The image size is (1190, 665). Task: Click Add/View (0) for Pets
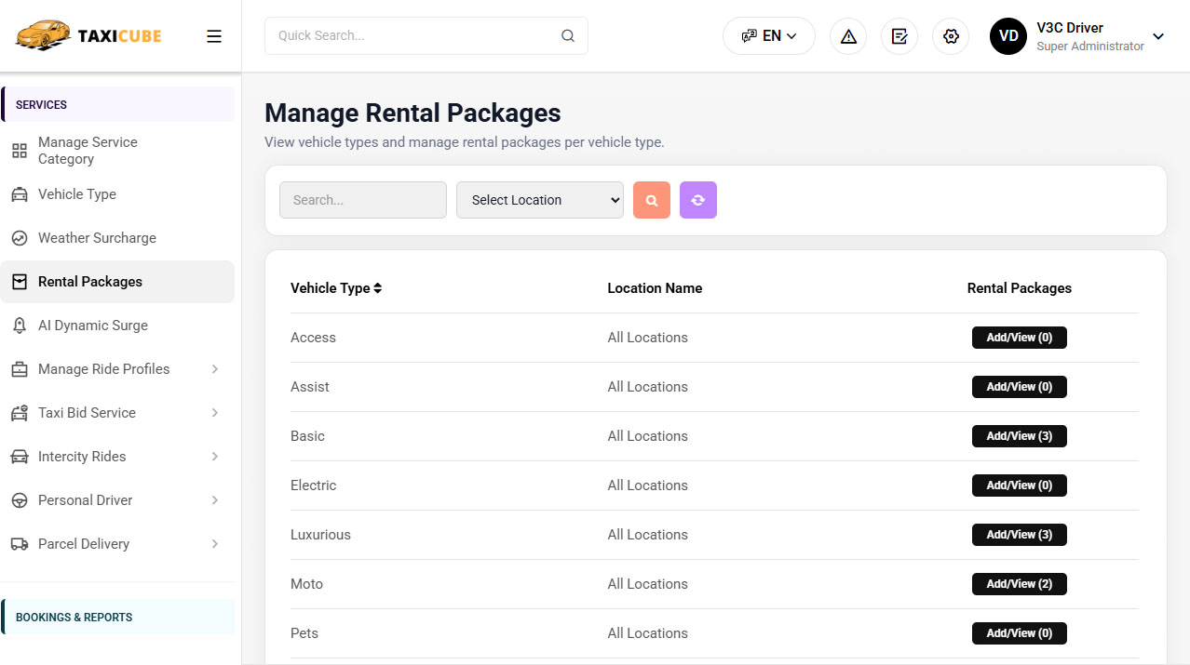pos(1020,633)
